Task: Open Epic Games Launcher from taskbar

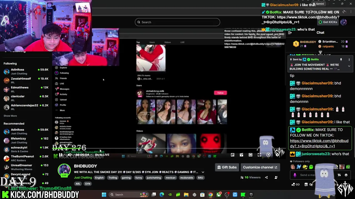Action: 251,195
